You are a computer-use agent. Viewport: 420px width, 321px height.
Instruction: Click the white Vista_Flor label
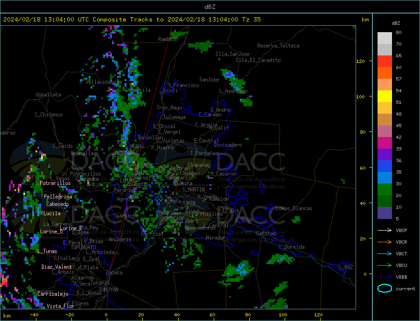tap(61, 306)
